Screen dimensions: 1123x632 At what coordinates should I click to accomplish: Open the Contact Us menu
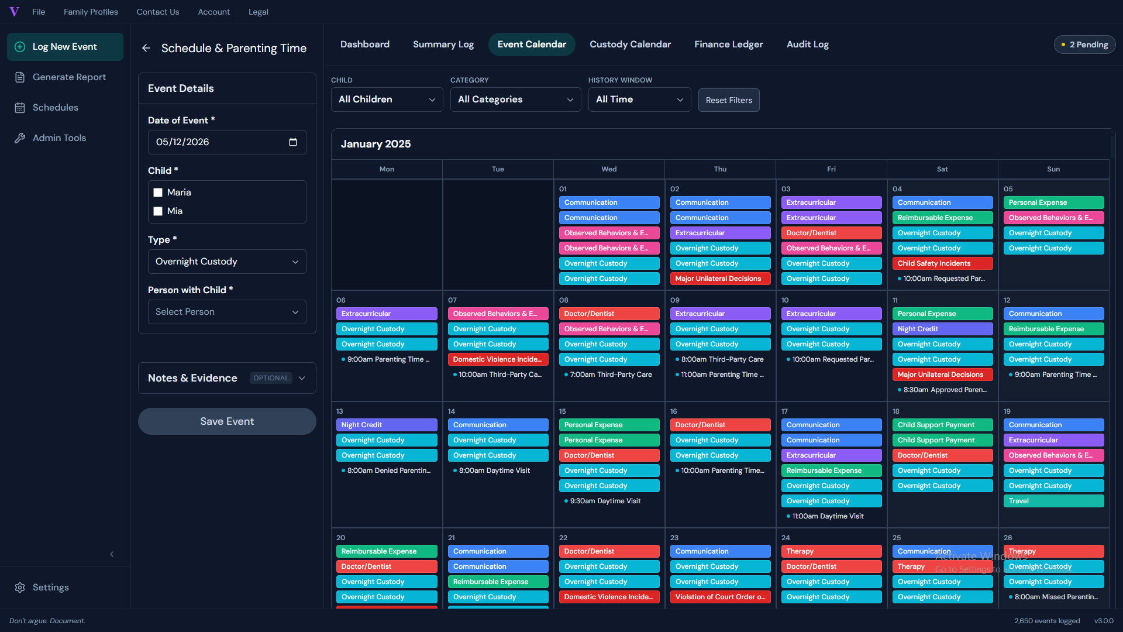click(158, 12)
